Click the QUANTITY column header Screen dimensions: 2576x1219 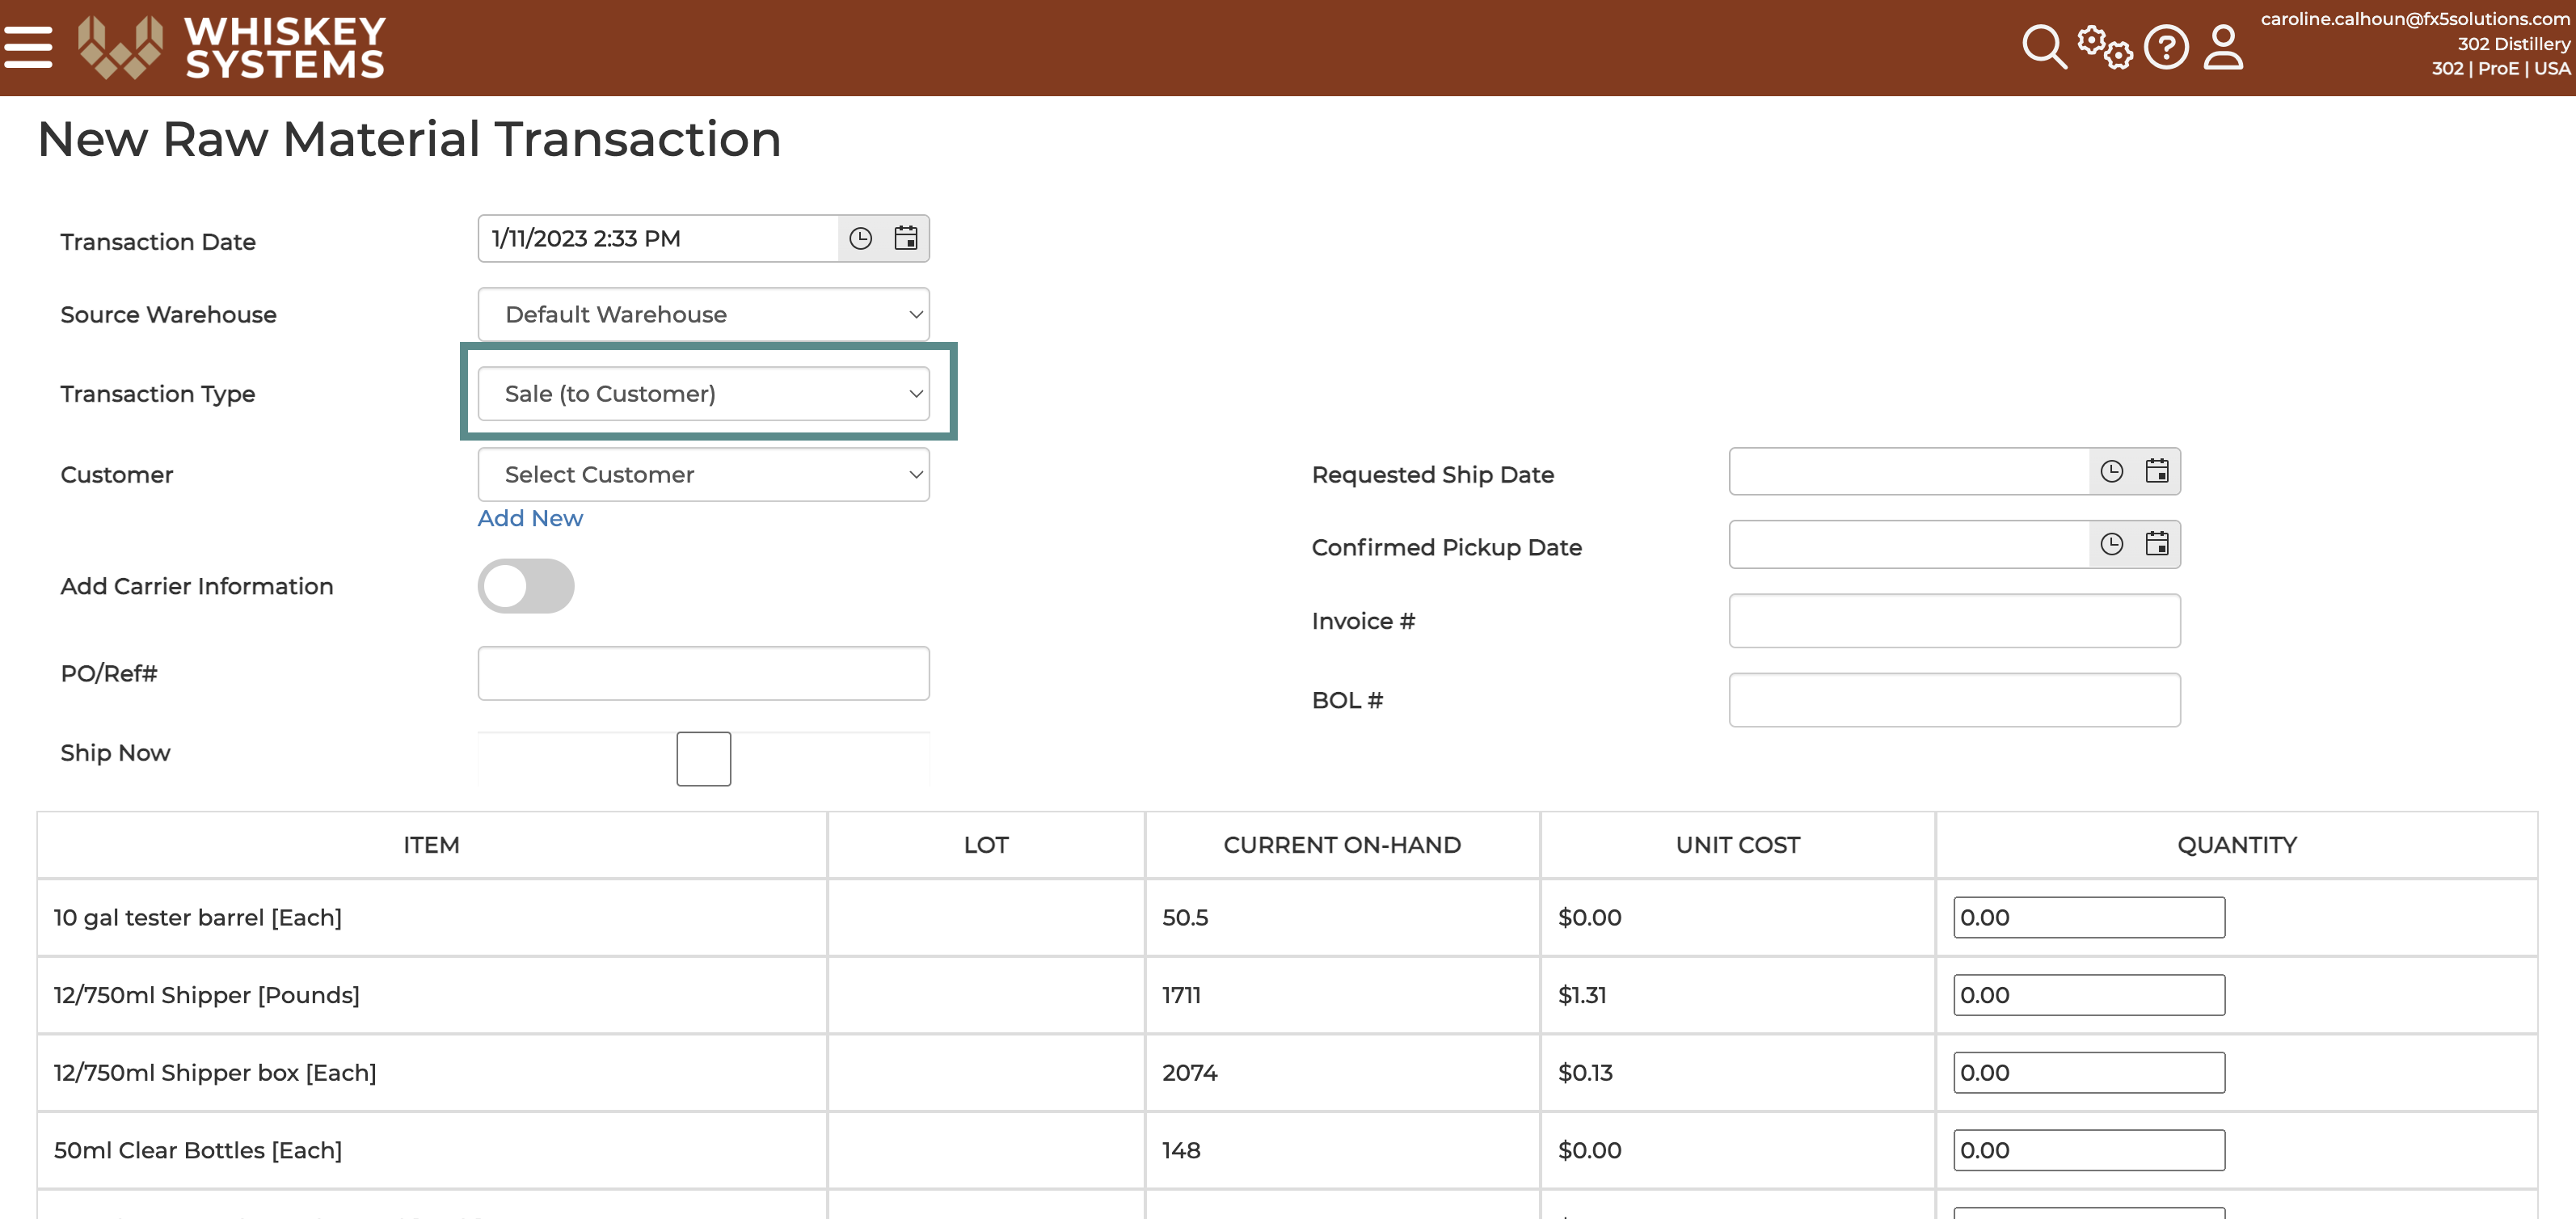point(2237,845)
